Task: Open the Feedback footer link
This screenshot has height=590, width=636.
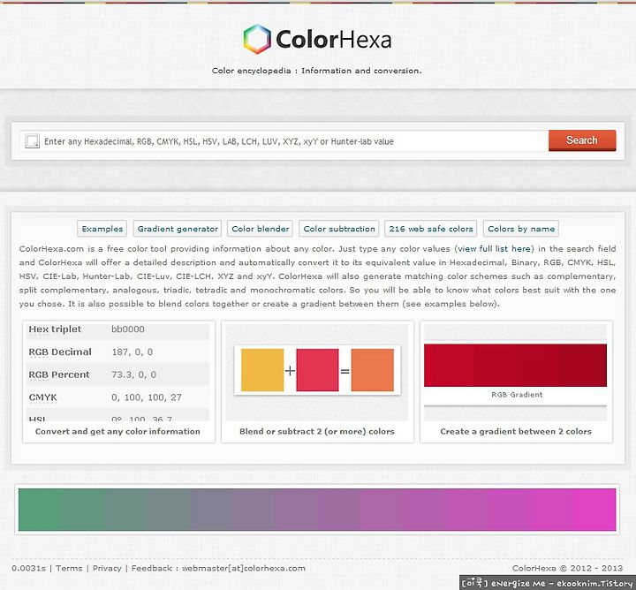Action: [152, 568]
